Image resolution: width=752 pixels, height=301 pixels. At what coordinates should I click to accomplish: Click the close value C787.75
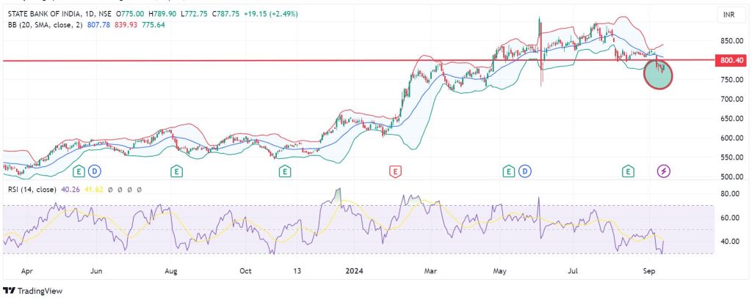point(226,15)
